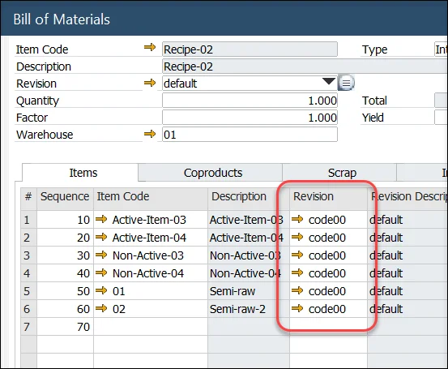Click revision description default in row 6
This screenshot has height=369, width=448.
(x=407, y=309)
